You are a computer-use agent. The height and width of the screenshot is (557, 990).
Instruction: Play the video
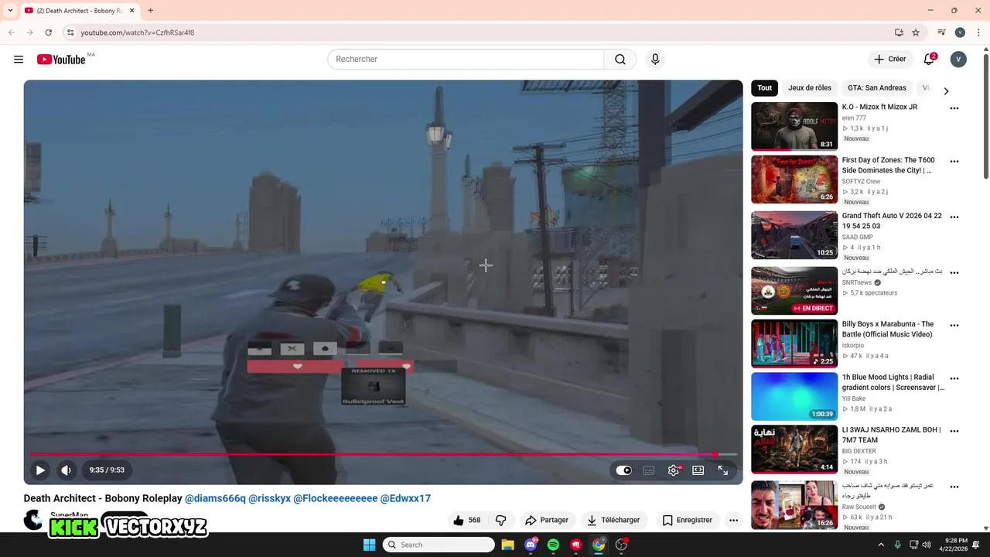(x=40, y=470)
